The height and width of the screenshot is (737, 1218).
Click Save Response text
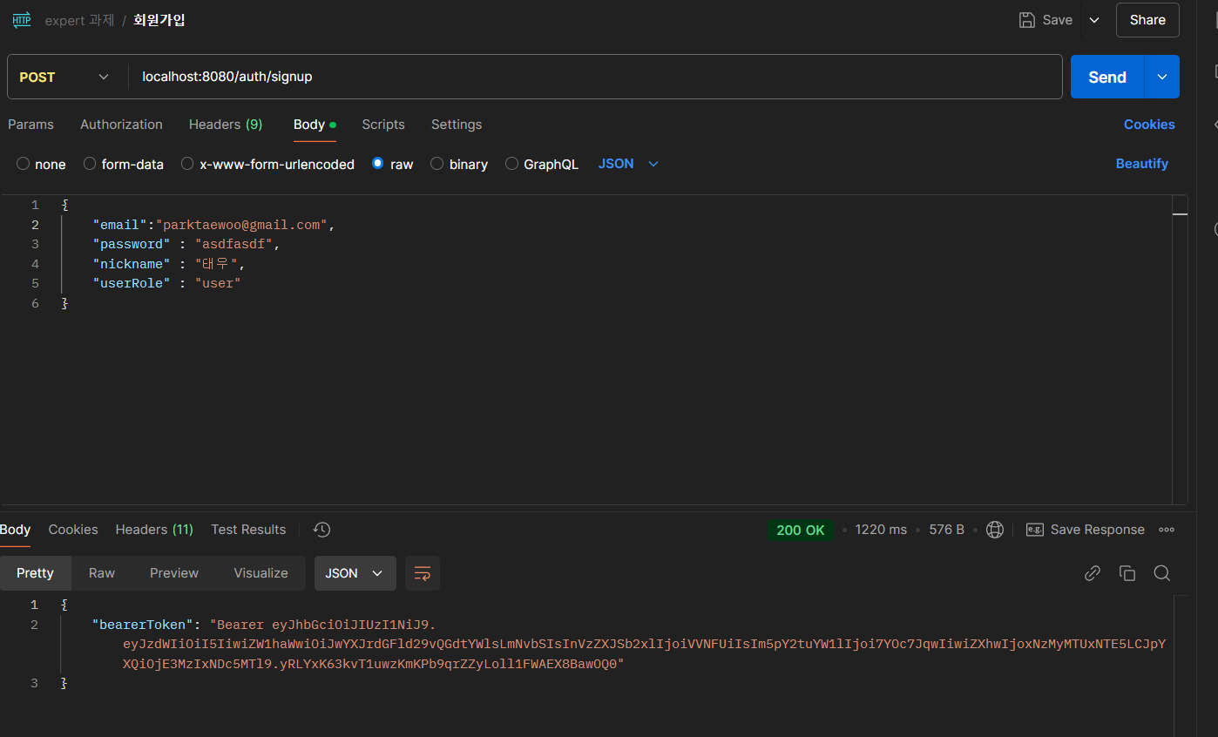click(x=1097, y=530)
